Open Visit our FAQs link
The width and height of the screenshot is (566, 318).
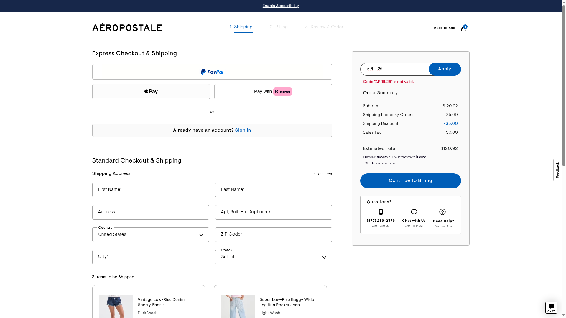(443, 226)
